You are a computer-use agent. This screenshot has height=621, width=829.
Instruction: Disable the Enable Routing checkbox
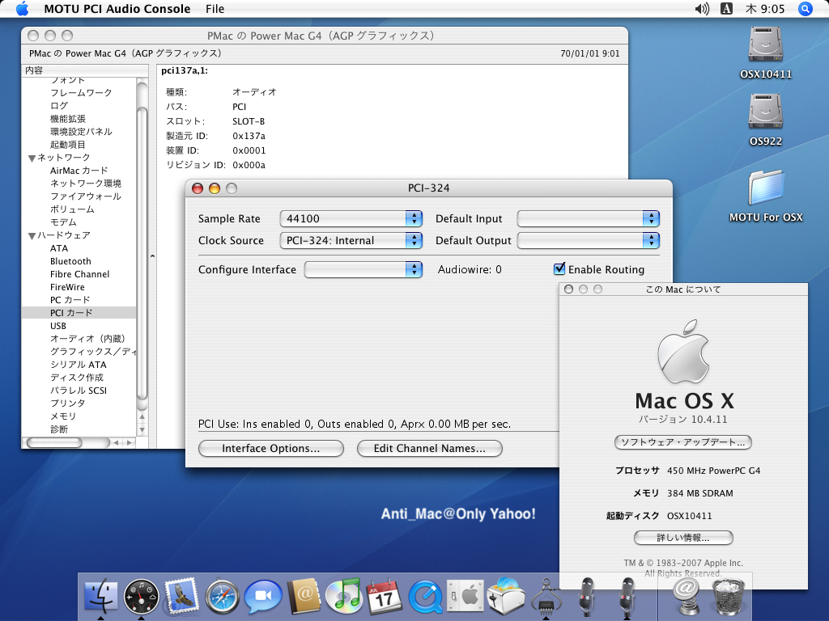559,269
